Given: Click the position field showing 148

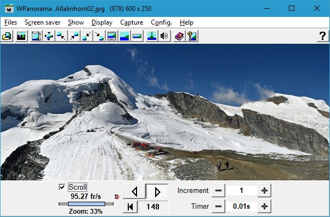Looking at the screenshot, I should pyautogui.click(x=153, y=207).
